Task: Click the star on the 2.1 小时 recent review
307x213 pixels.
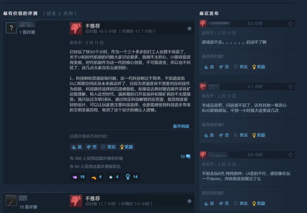Action: pos(290,86)
